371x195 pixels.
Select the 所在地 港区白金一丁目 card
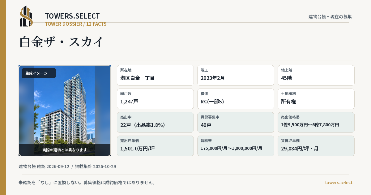coord(155,75)
